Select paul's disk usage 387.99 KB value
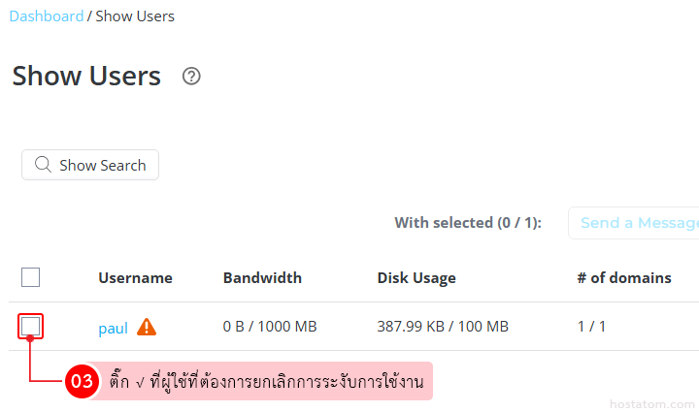This screenshot has width=699, height=412. click(x=443, y=327)
